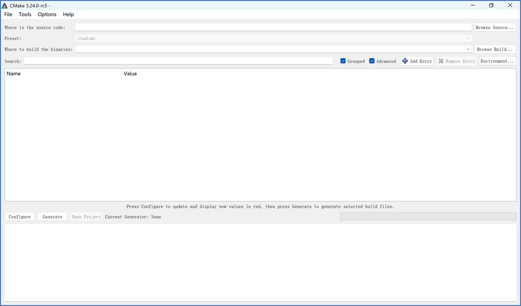The width and height of the screenshot is (521, 306).
Task: Click Browse Source button
Action: 495,28
